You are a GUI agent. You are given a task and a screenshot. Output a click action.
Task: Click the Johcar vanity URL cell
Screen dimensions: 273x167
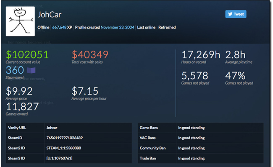pos(88,128)
